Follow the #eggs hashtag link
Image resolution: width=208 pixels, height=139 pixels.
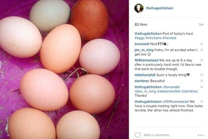point(139,38)
